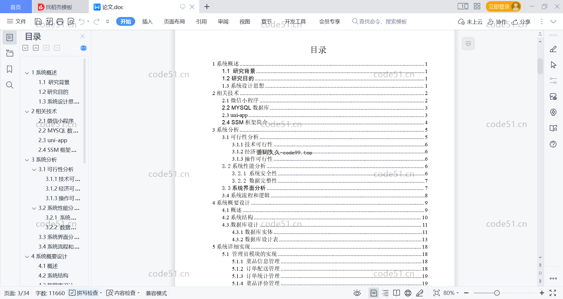Expand all outline levels icon
The image size is (563, 299).
(26, 48)
